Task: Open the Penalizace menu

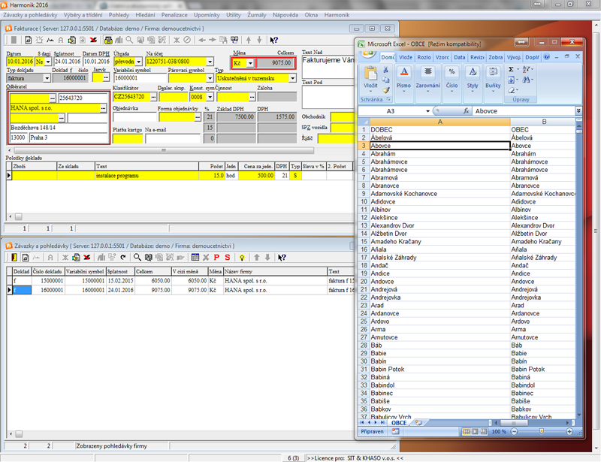Action: 174,15
